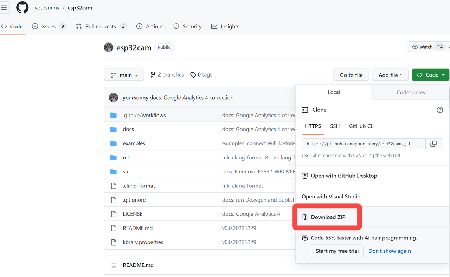Image resolution: width=450 pixels, height=277 pixels.
Task: Go to GitHub home via Octocat logo
Action: (22, 8)
